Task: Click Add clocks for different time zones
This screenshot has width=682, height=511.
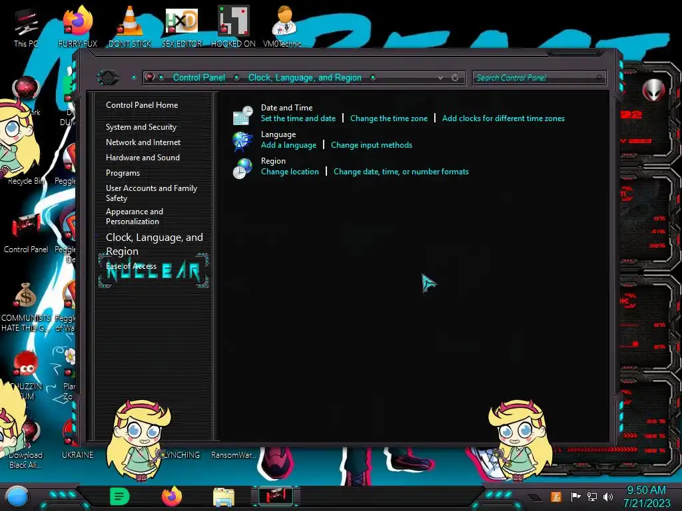Action: click(x=504, y=118)
